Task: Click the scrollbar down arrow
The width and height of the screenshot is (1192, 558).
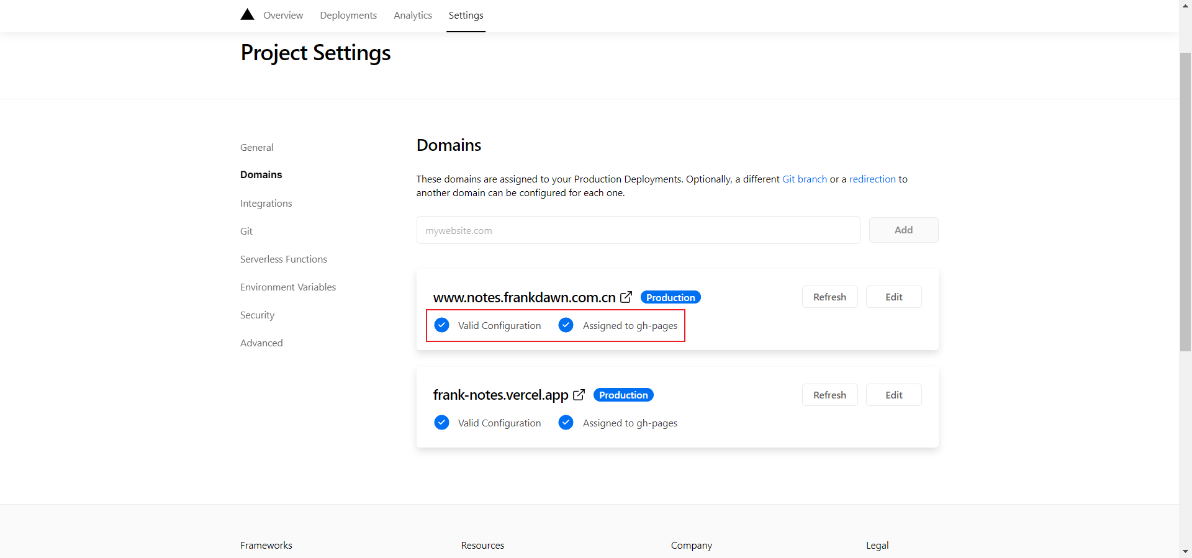Action: [1185, 551]
